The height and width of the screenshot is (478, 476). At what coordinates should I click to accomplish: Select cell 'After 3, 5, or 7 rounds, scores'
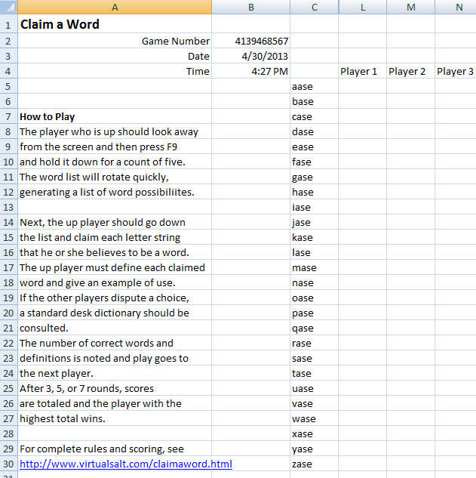(x=115, y=388)
